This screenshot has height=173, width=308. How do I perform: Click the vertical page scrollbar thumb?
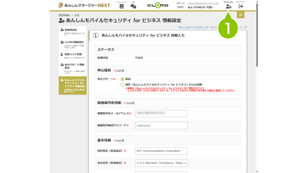coord(257,35)
